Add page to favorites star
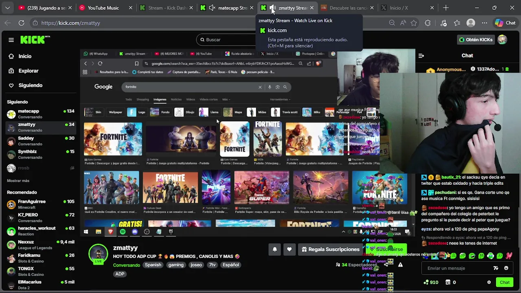 (x=414, y=23)
